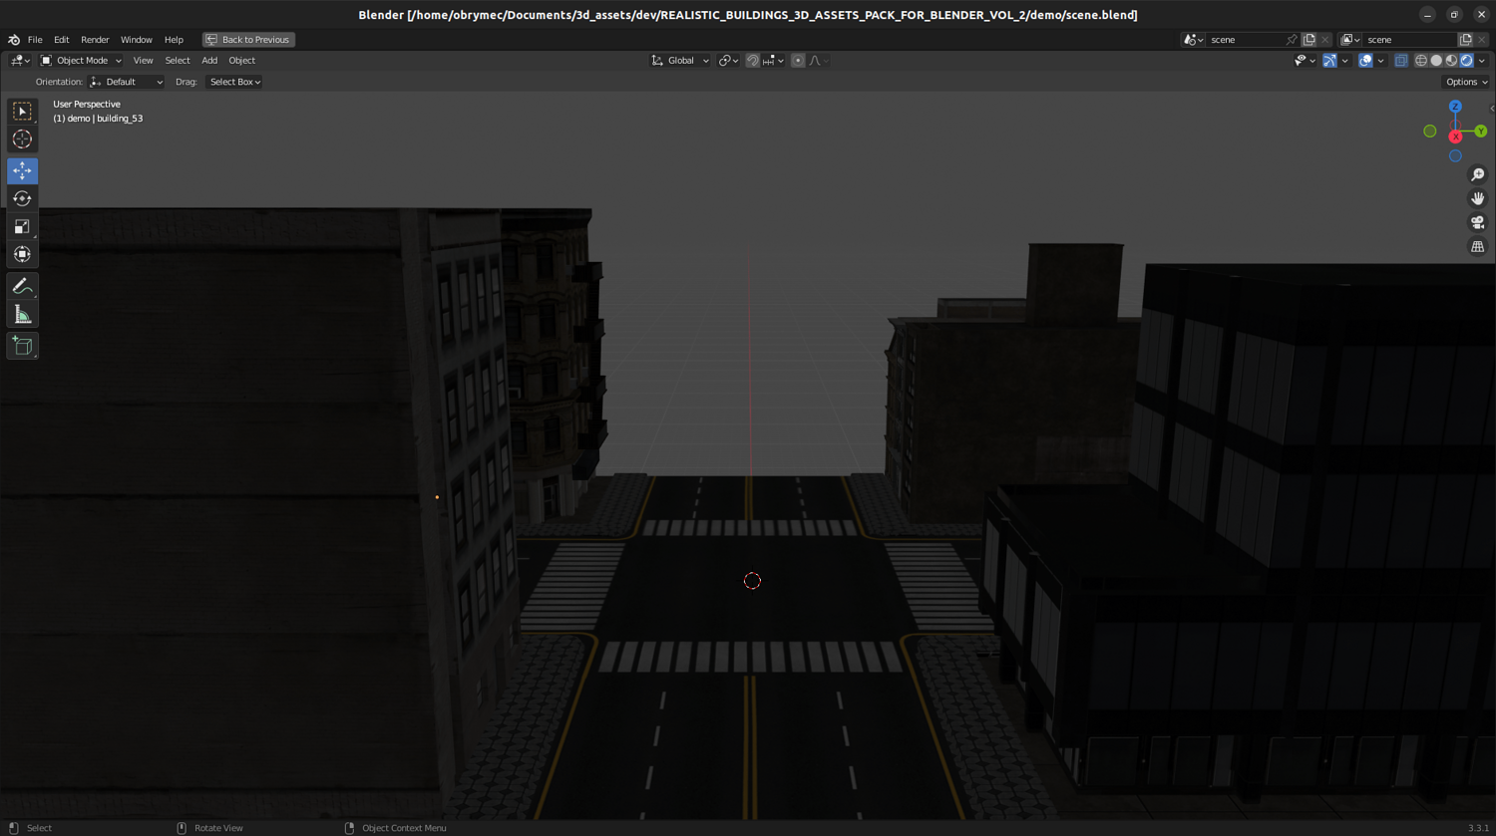Open the viewport Object menu
The width and height of the screenshot is (1496, 836).
coord(242,61)
